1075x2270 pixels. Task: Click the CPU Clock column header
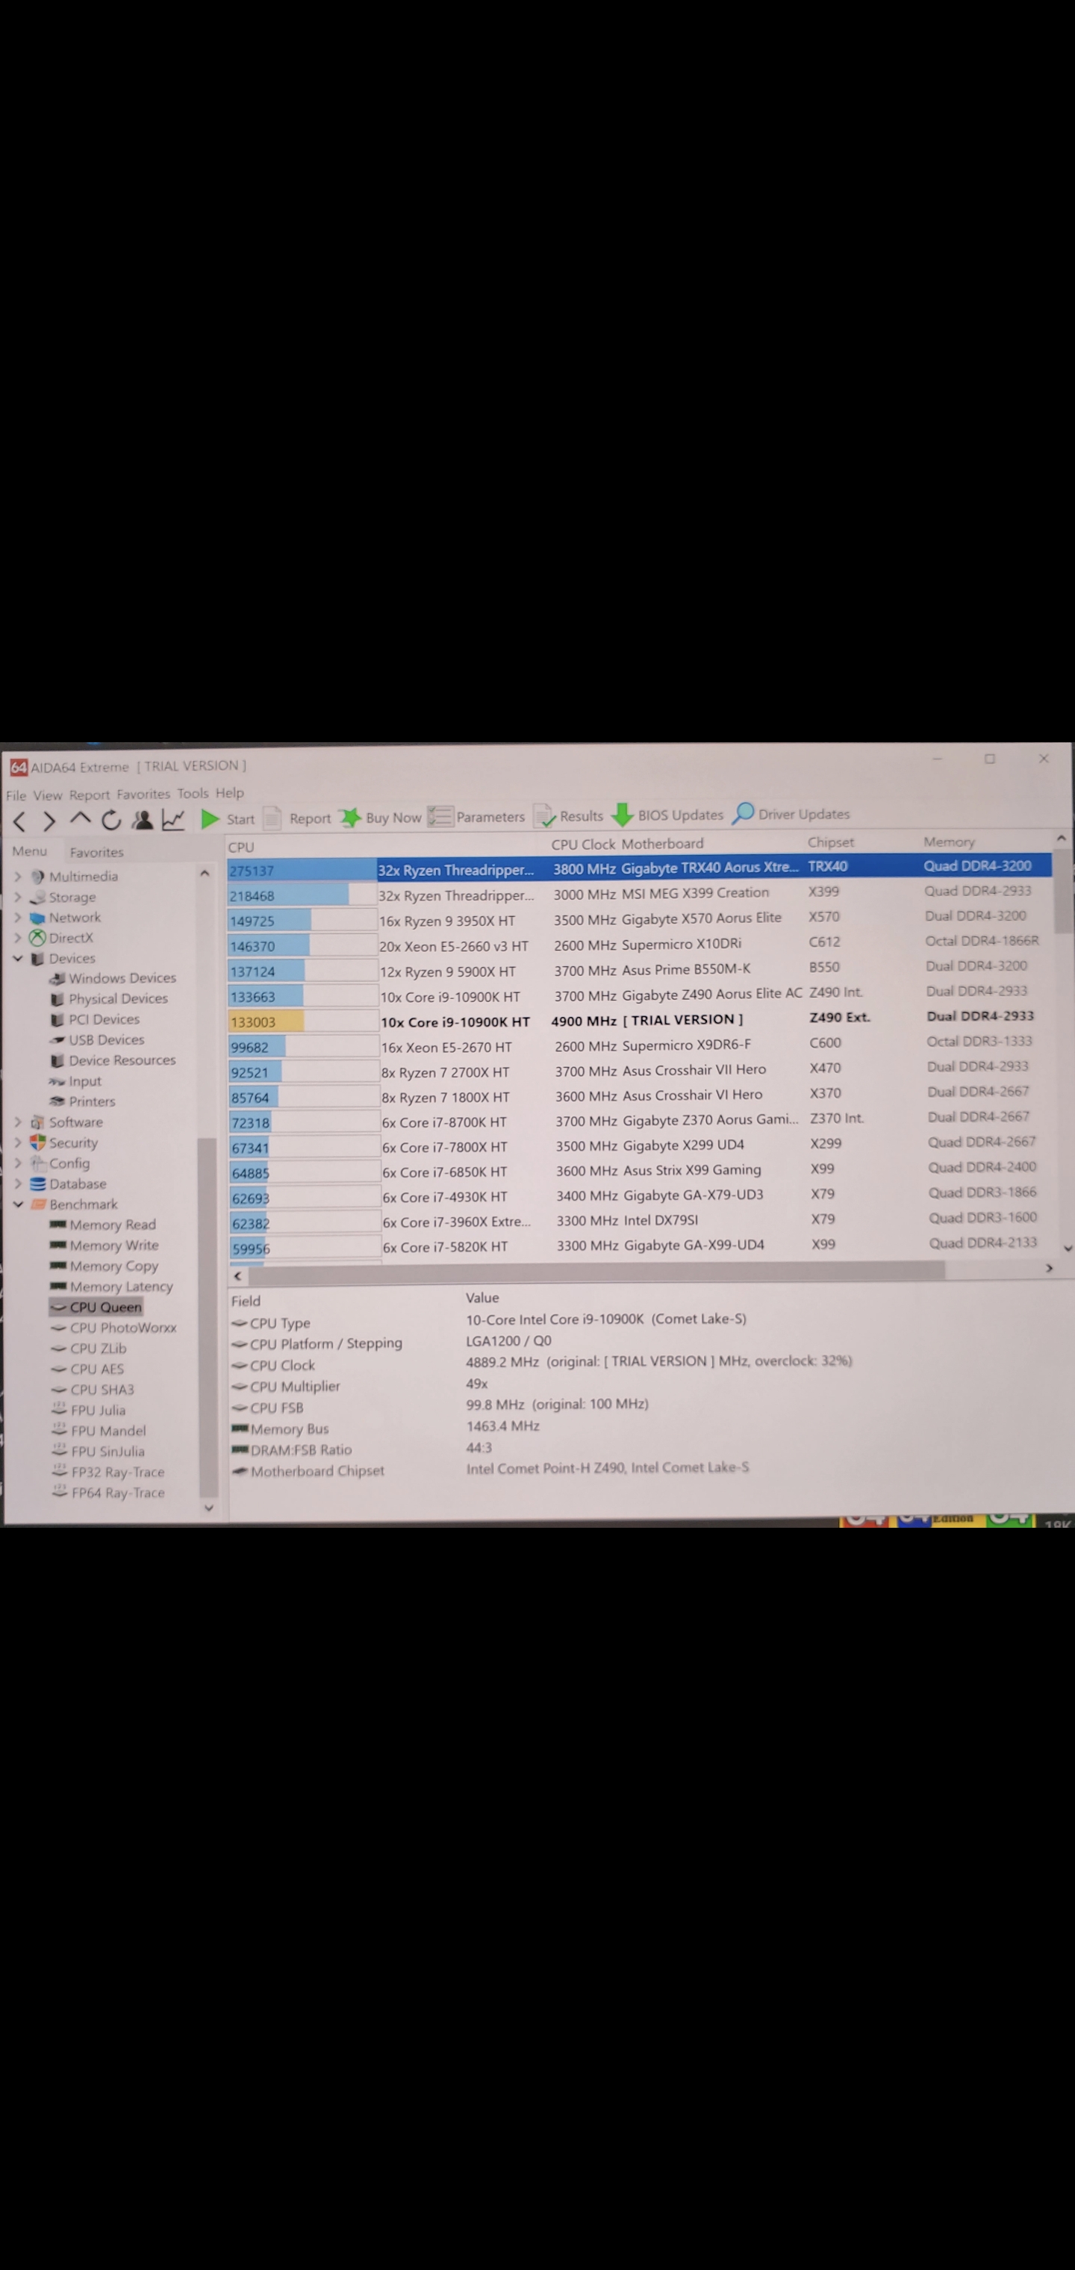pyautogui.click(x=583, y=845)
